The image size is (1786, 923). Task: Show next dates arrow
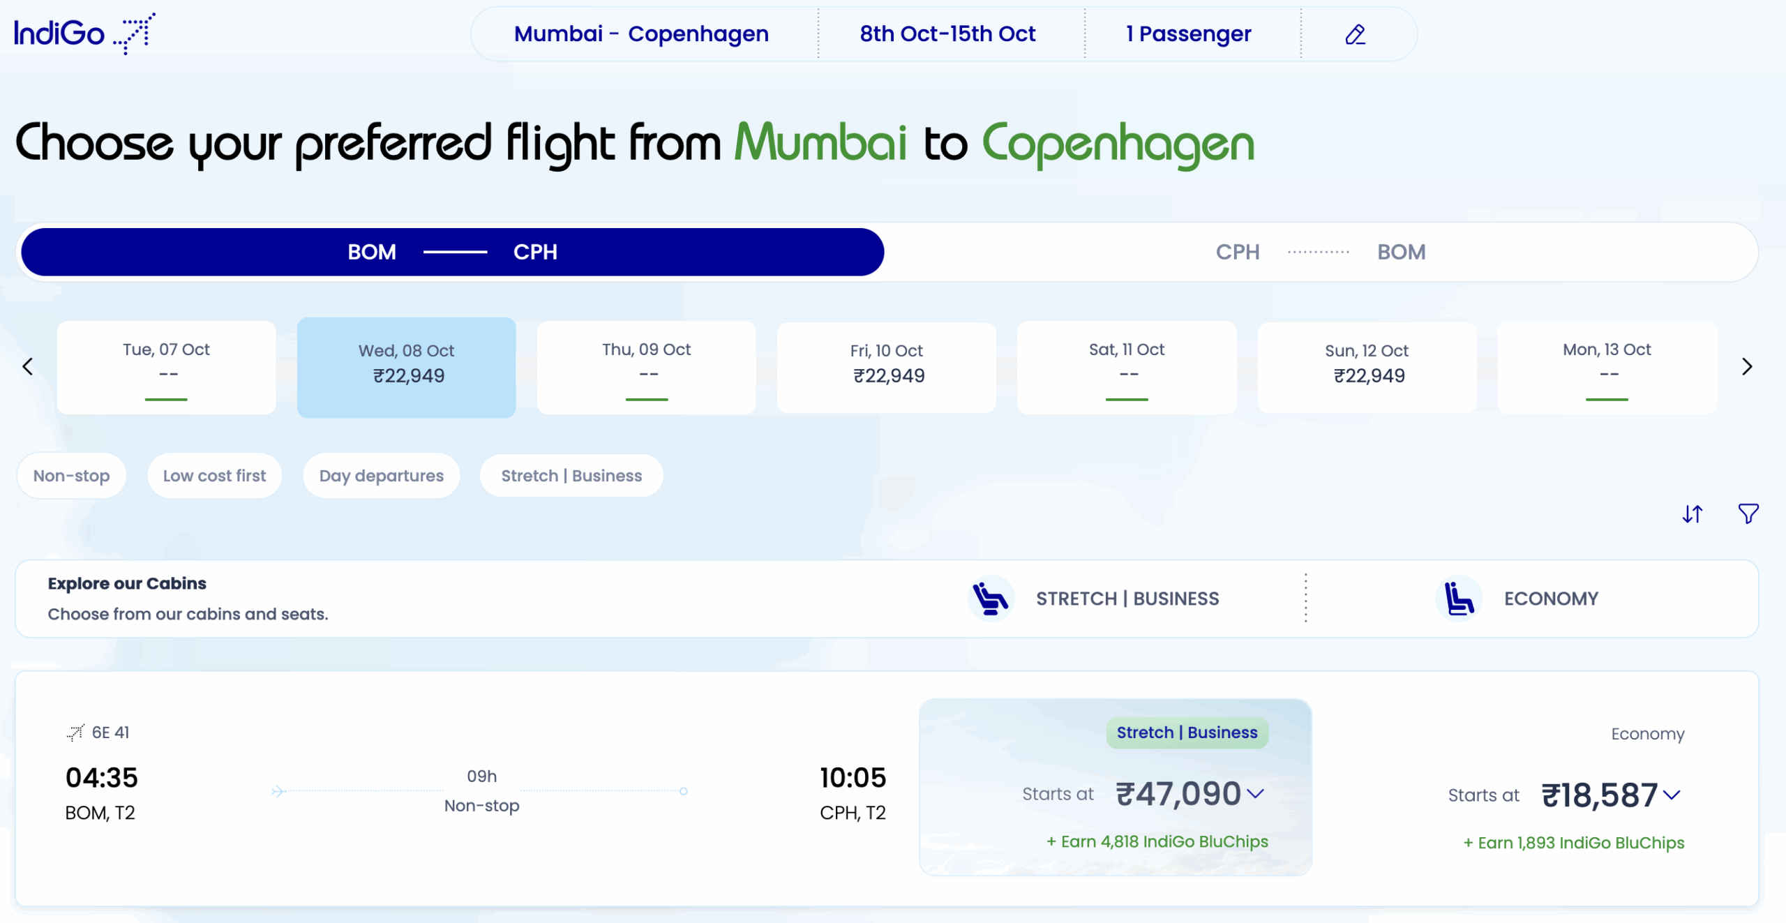pyautogui.click(x=1746, y=367)
